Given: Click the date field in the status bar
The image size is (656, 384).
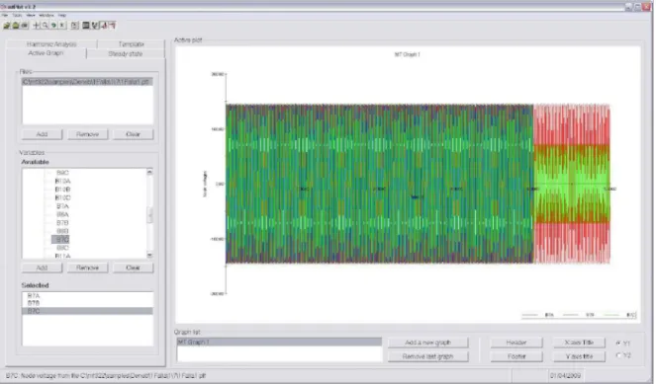Looking at the screenshot, I should (565, 376).
